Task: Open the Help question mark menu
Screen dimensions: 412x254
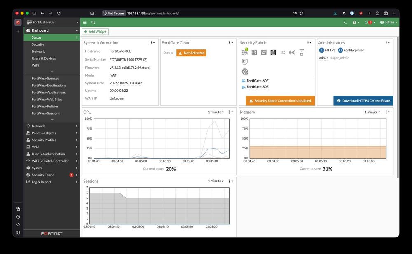Action: pos(356,23)
